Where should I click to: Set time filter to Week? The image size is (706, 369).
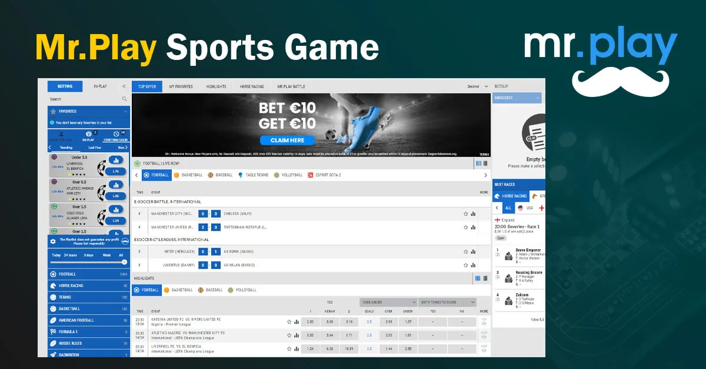click(106, 255)
